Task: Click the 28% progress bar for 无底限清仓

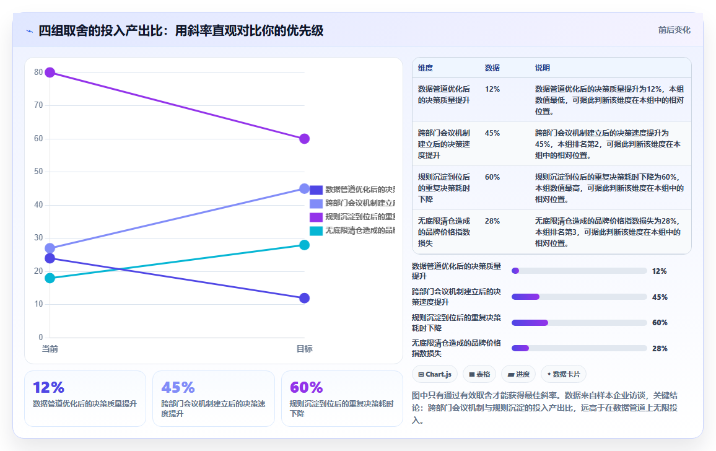Action: pyautogui.click(x=579, y=348)
